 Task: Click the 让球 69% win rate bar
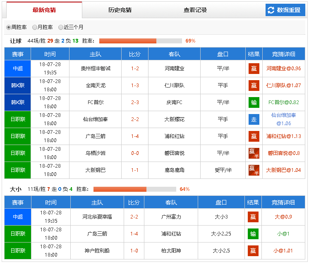(141, 41)
